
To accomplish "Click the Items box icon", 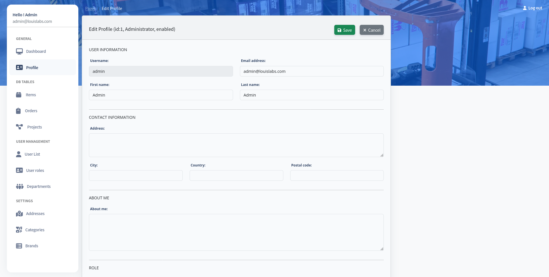I will pos(19,95).
